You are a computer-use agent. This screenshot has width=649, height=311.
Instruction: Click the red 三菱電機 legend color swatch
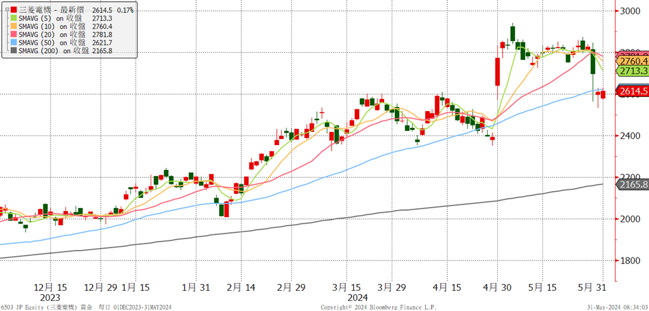click(14, 10)
